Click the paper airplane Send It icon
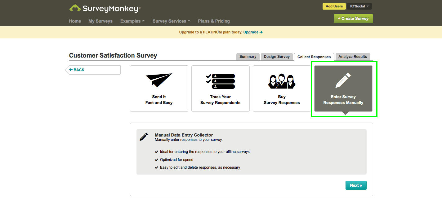 159,80
